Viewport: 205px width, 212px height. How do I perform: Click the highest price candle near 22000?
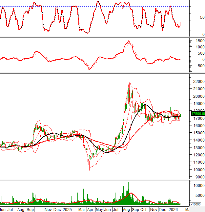pos(129,85)
